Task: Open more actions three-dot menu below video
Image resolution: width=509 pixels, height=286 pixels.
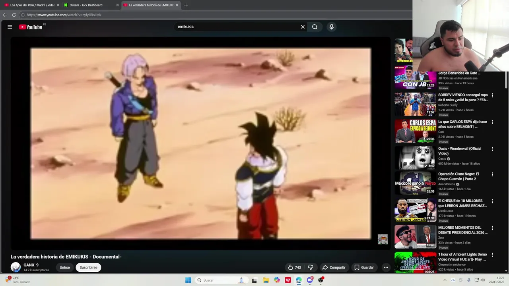Action: click(386, 267)
